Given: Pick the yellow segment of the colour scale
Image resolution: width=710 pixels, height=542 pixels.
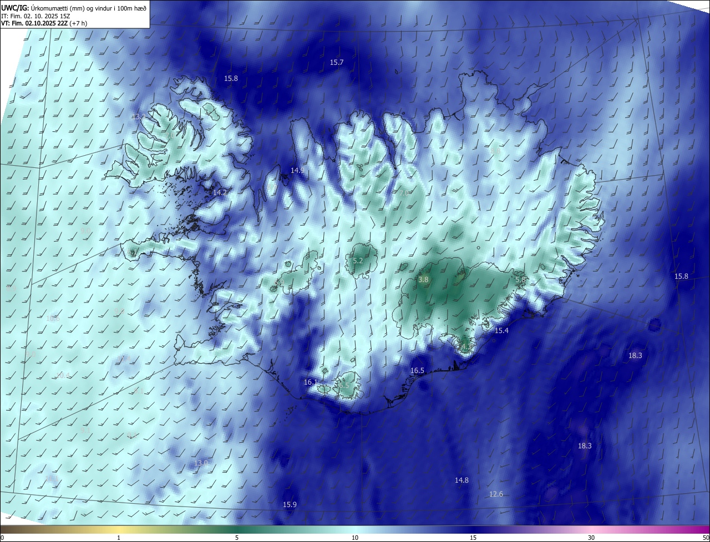Looking at the screenshot, I should tap(119, 529).
